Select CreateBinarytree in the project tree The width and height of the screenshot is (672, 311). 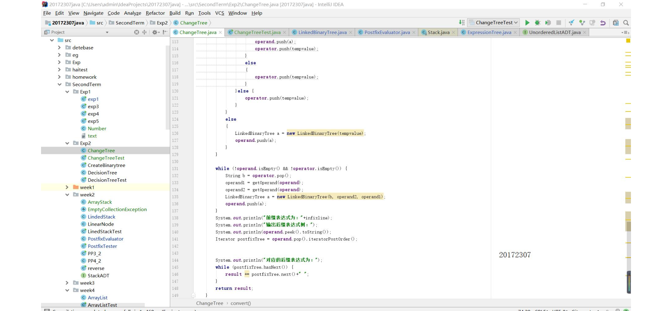(x=106, y=165)
